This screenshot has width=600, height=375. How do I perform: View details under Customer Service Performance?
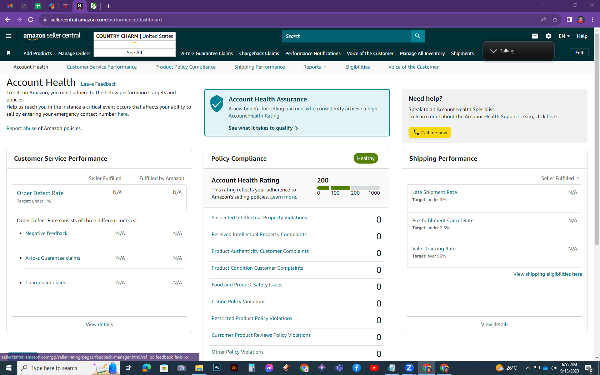99,324
